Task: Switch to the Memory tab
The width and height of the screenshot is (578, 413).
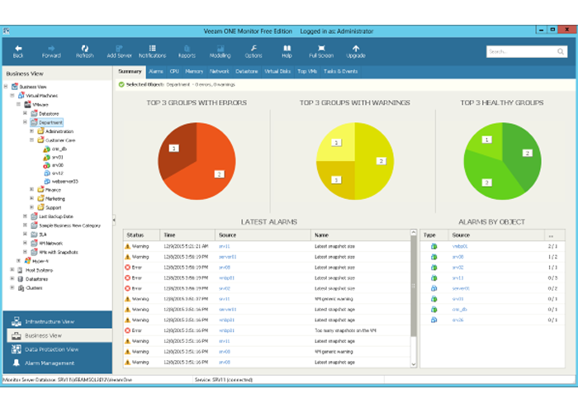Action: tap(194, 72)
